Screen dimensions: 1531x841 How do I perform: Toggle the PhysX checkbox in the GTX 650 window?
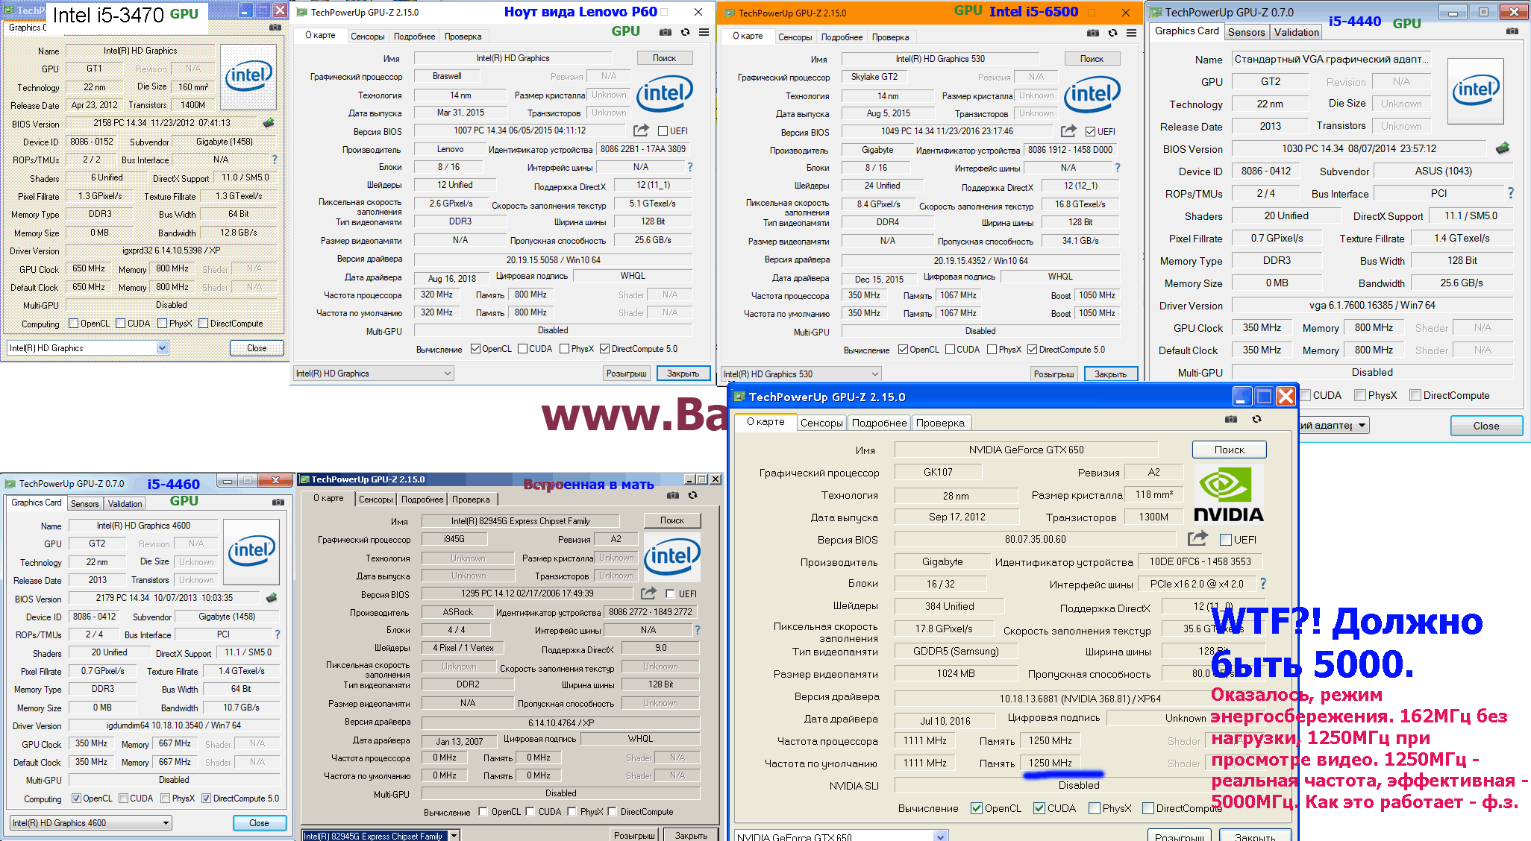coord(1094,808)
